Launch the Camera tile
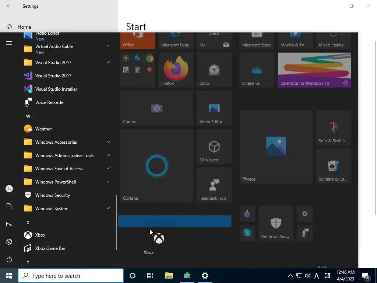Screen dimensions: 377x283 (156, 108)
